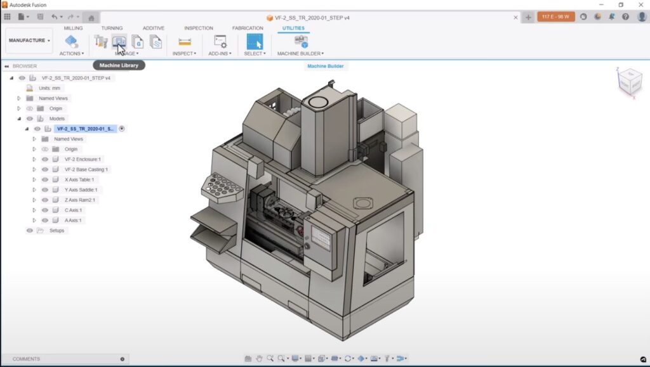Expand the Named Views folder under root
The width and height of the screenshot is (650, 367).
[19, 98]
